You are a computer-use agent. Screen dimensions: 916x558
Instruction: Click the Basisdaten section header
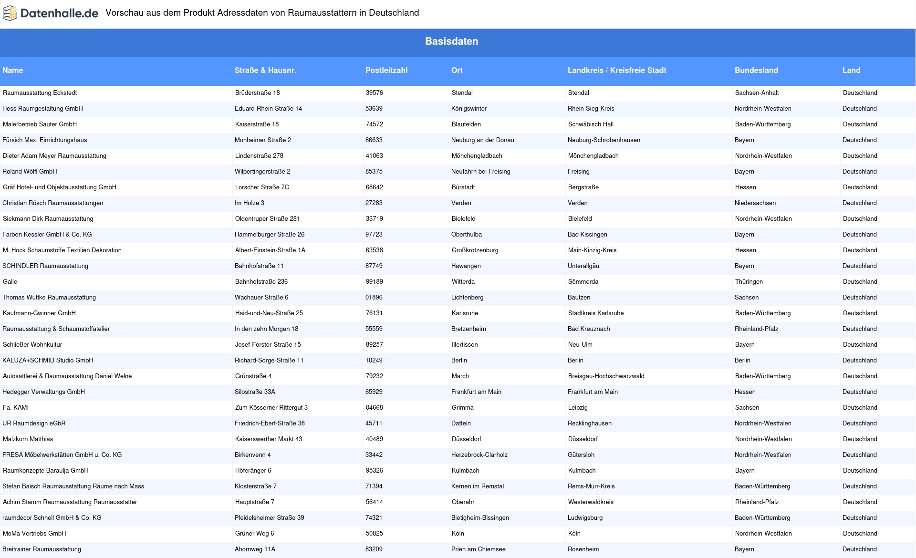click(452, 41)
